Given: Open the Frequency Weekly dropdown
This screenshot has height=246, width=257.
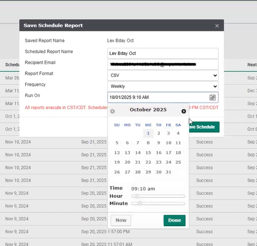Looking at the screenshot, I should pos(163,86).
